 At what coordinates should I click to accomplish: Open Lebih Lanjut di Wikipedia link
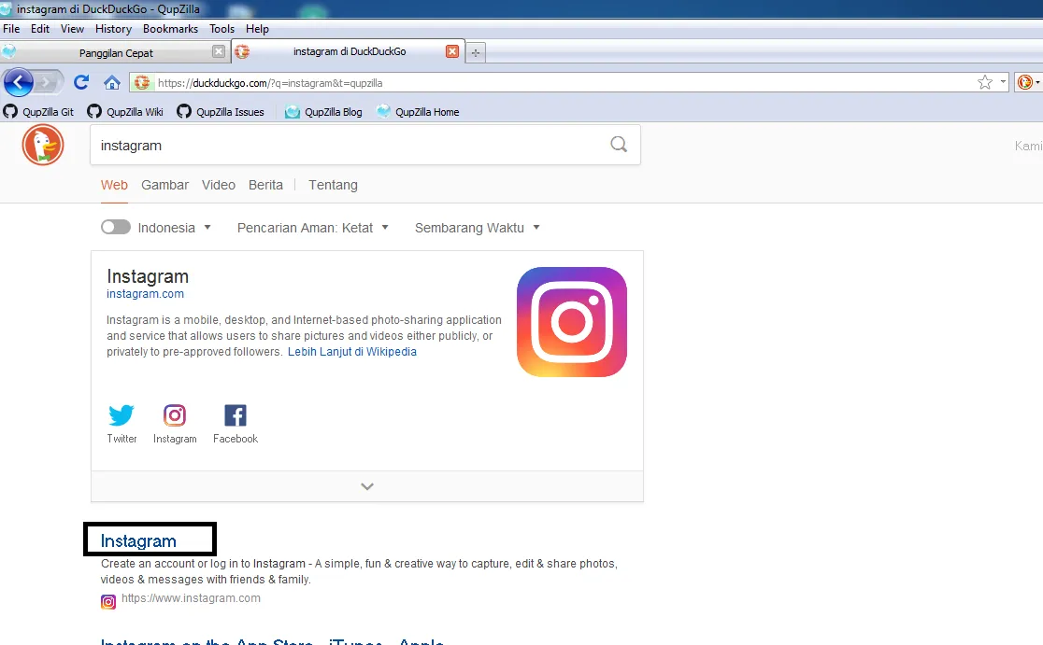point(352,351)
